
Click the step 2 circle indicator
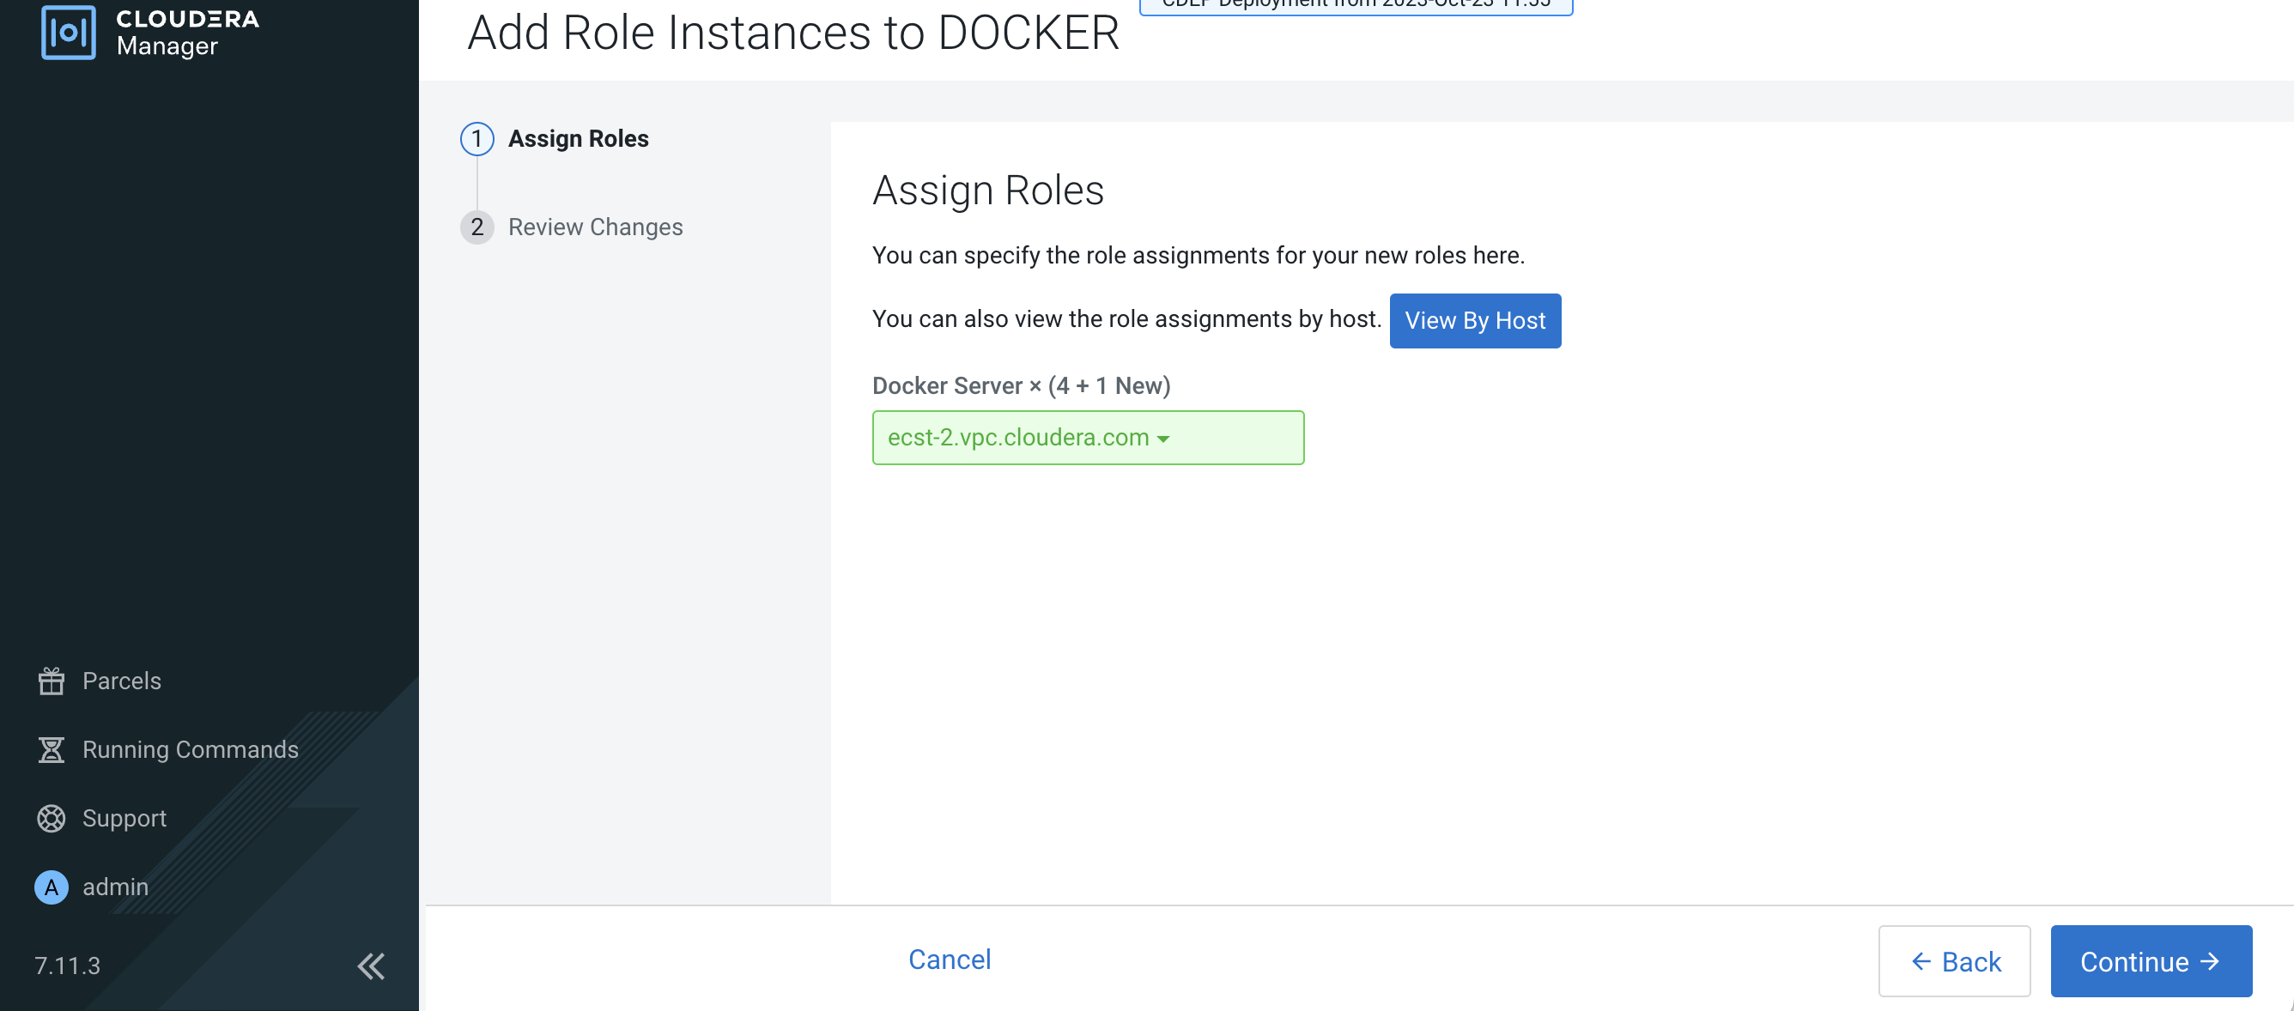click(476, 227)
